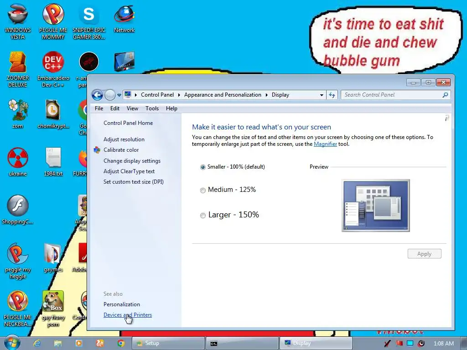Expand the arrow after Control Panel breadcrumb
467x350 pixels.
(179, 95)
